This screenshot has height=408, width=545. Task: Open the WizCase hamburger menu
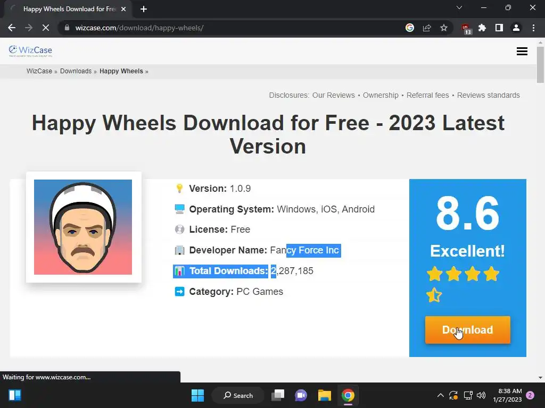coord(522,52)
